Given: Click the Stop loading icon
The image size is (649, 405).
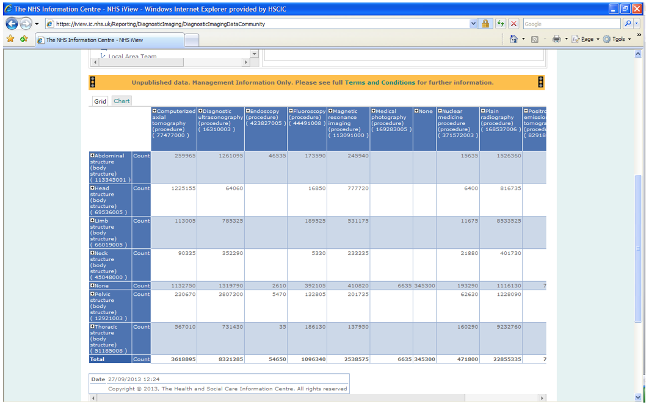Looking at the screenshot, I should click(x=513, y=24).
